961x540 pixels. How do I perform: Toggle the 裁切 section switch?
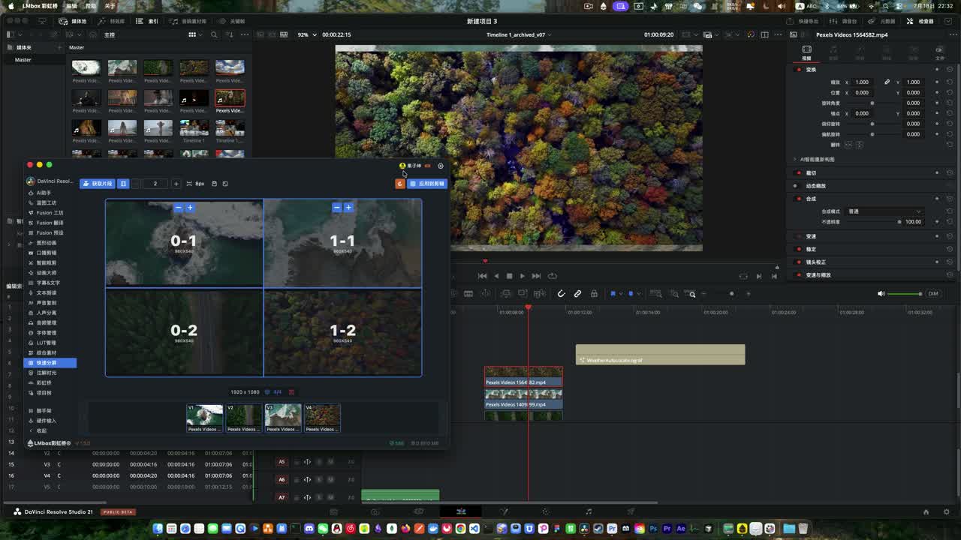(799, 173)
